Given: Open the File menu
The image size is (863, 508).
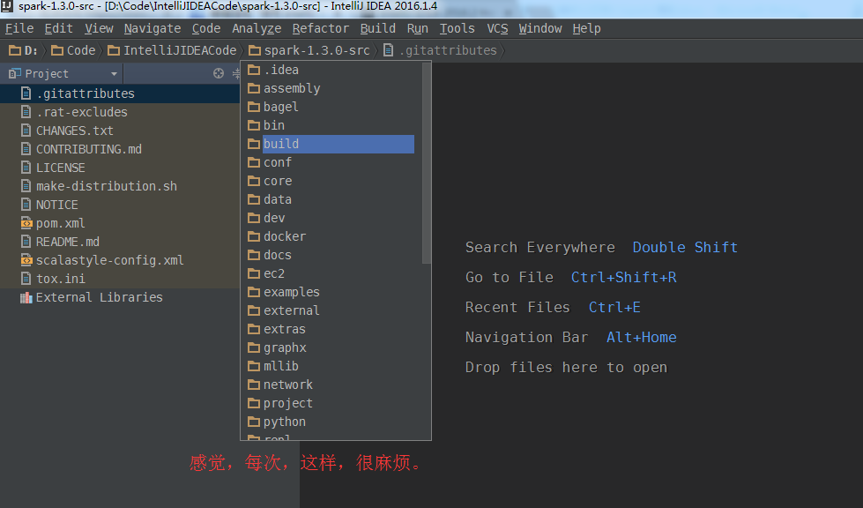Looking at the screenshot, I should pyautogui.click(x=19, y=28).
